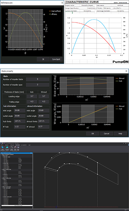
Task: Click Cancel in Blade property dialog
Action: pos(106,134)
